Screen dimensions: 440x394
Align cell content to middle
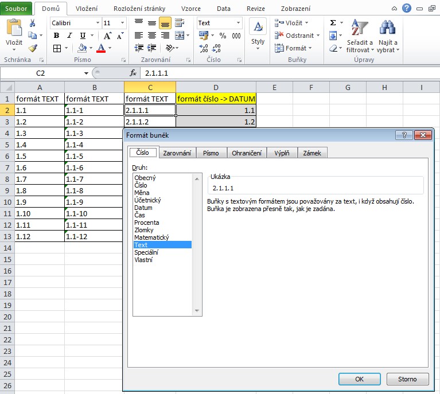tap(152, 22)
